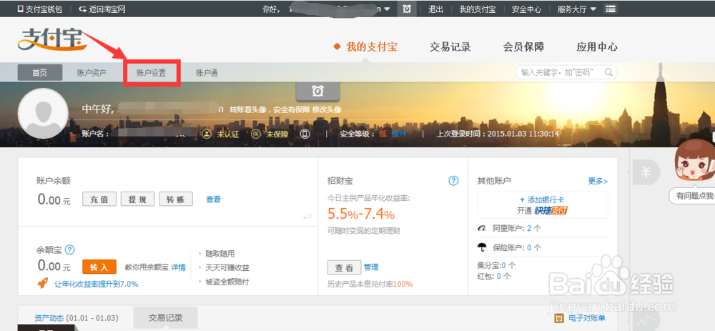
Task: Click the 查看 button under 招财宝
Action: pyautogui.click(x=345, y=267)
